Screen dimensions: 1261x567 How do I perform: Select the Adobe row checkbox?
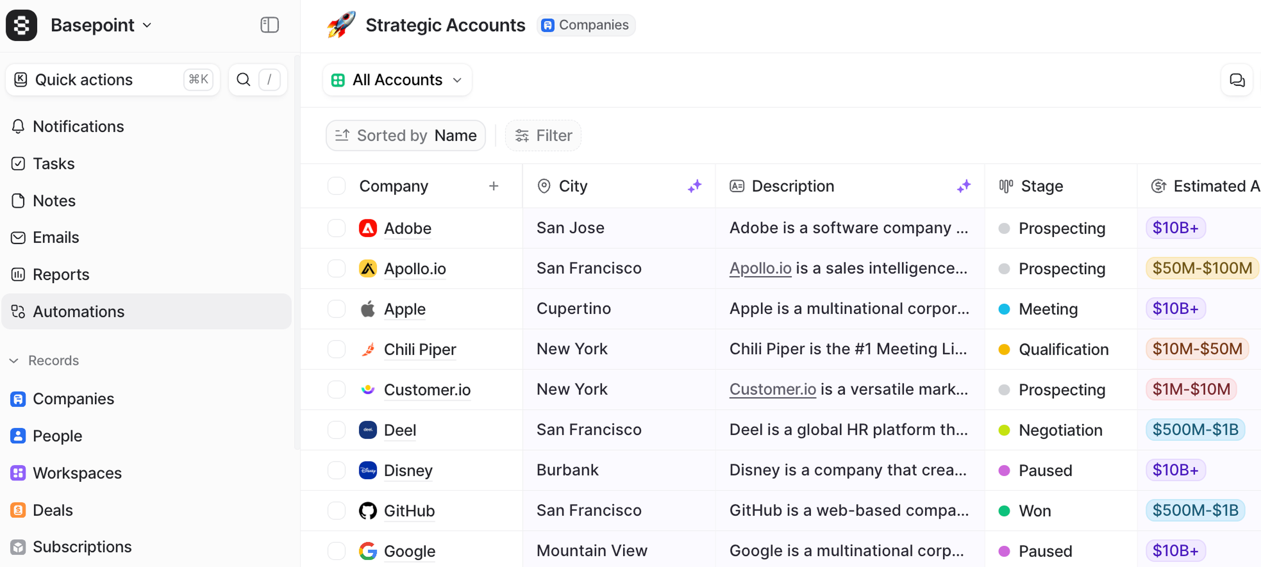tap(336, 228)
